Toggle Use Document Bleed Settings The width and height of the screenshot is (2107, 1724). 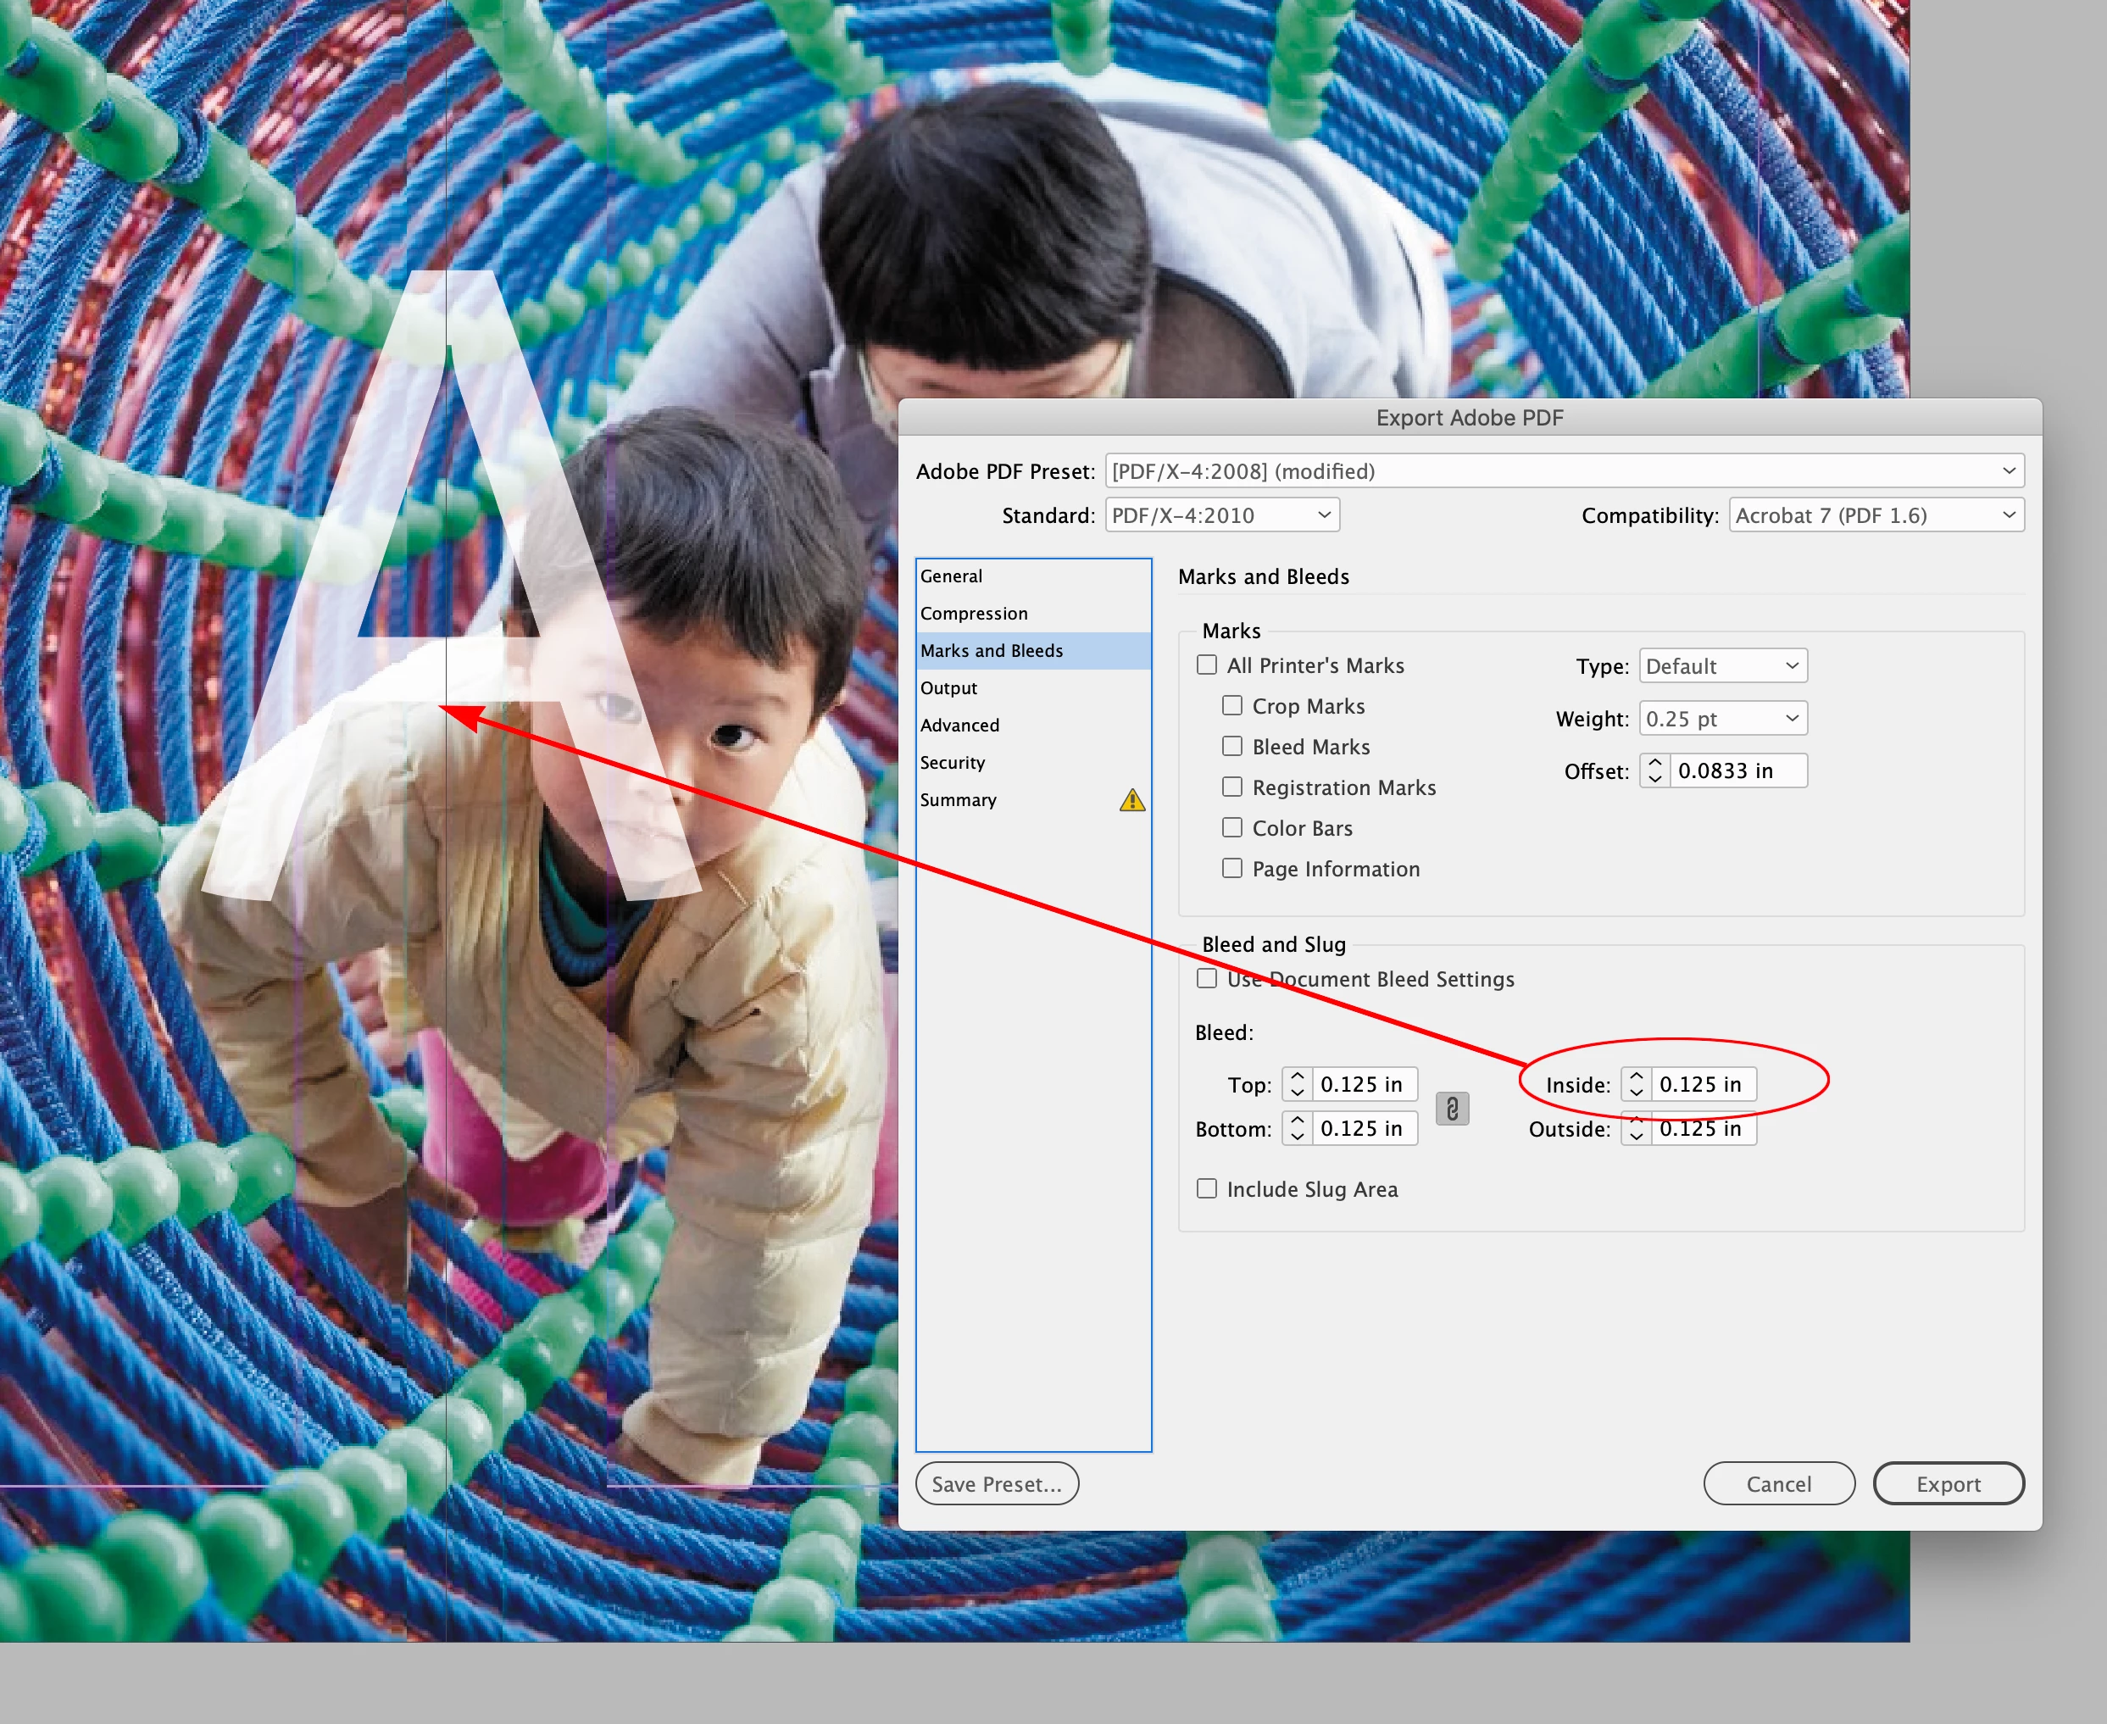click(x=1206, y=979)
